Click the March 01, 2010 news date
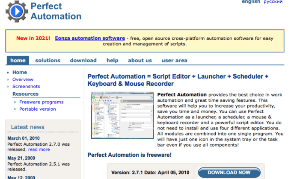Viewport: 306px width, 179px height. point(24,138)
